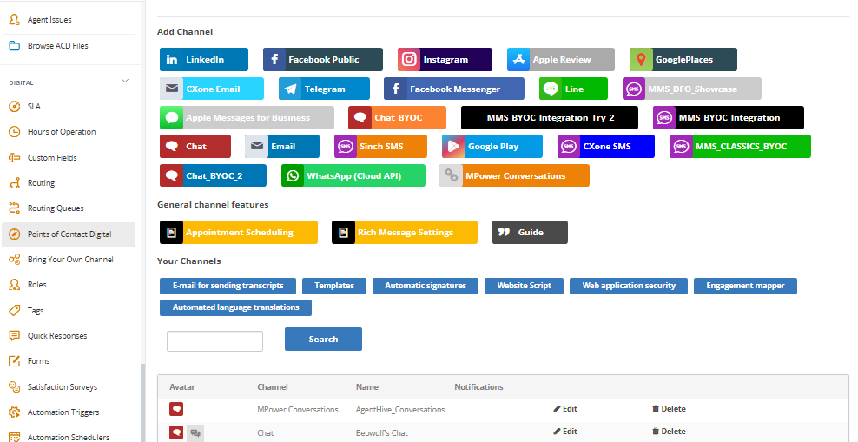The width and height of the screenshot is (858, 442).
Task: Click the AgentHive_Conversations name cell
Action: tap(403, 410)
